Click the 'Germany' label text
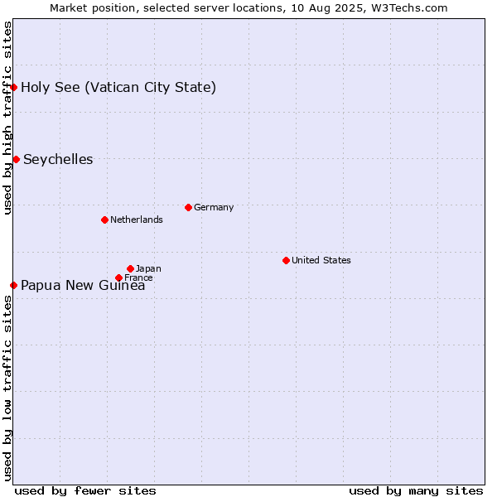The width and height of the screenshot is (497, 497). [x=214, y=207]
